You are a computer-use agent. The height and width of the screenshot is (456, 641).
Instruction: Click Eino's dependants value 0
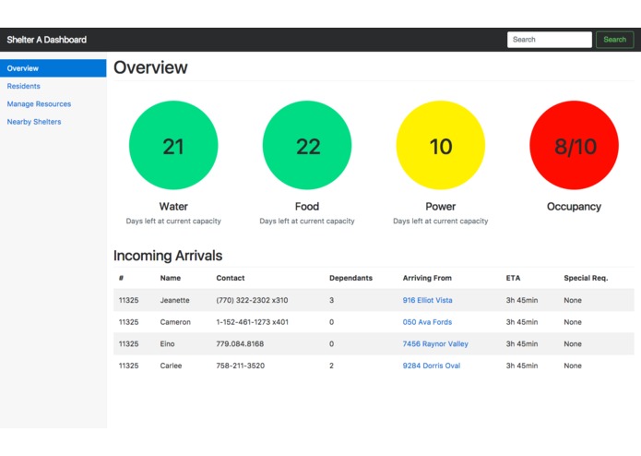tap(331, 344)
